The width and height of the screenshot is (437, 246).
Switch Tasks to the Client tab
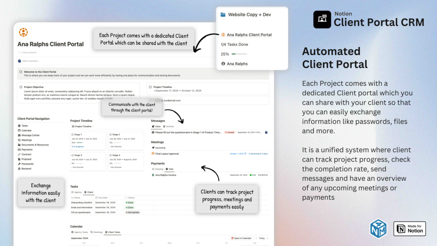click(x=89, y=192)
